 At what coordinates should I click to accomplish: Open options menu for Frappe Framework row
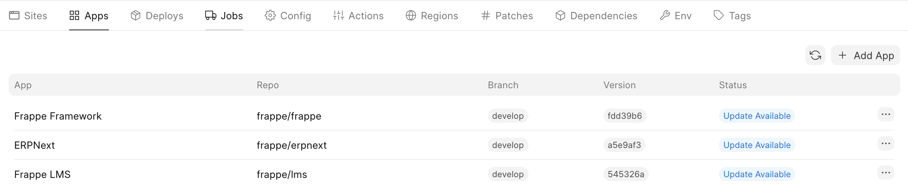pos(886,115)
